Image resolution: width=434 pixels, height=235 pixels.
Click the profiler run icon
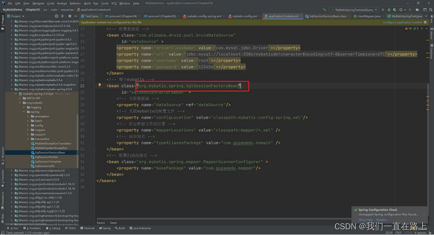[401, 10]
